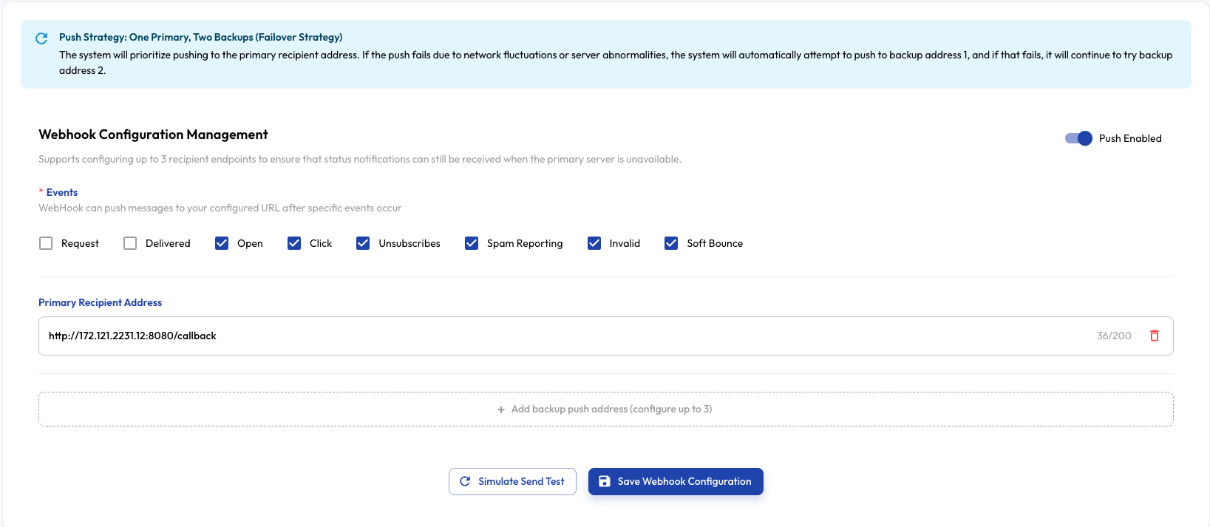Viewport: 1210px width, 527px height.
Task: Click Save Webhook Configuration button
Action: pos(676,481)
